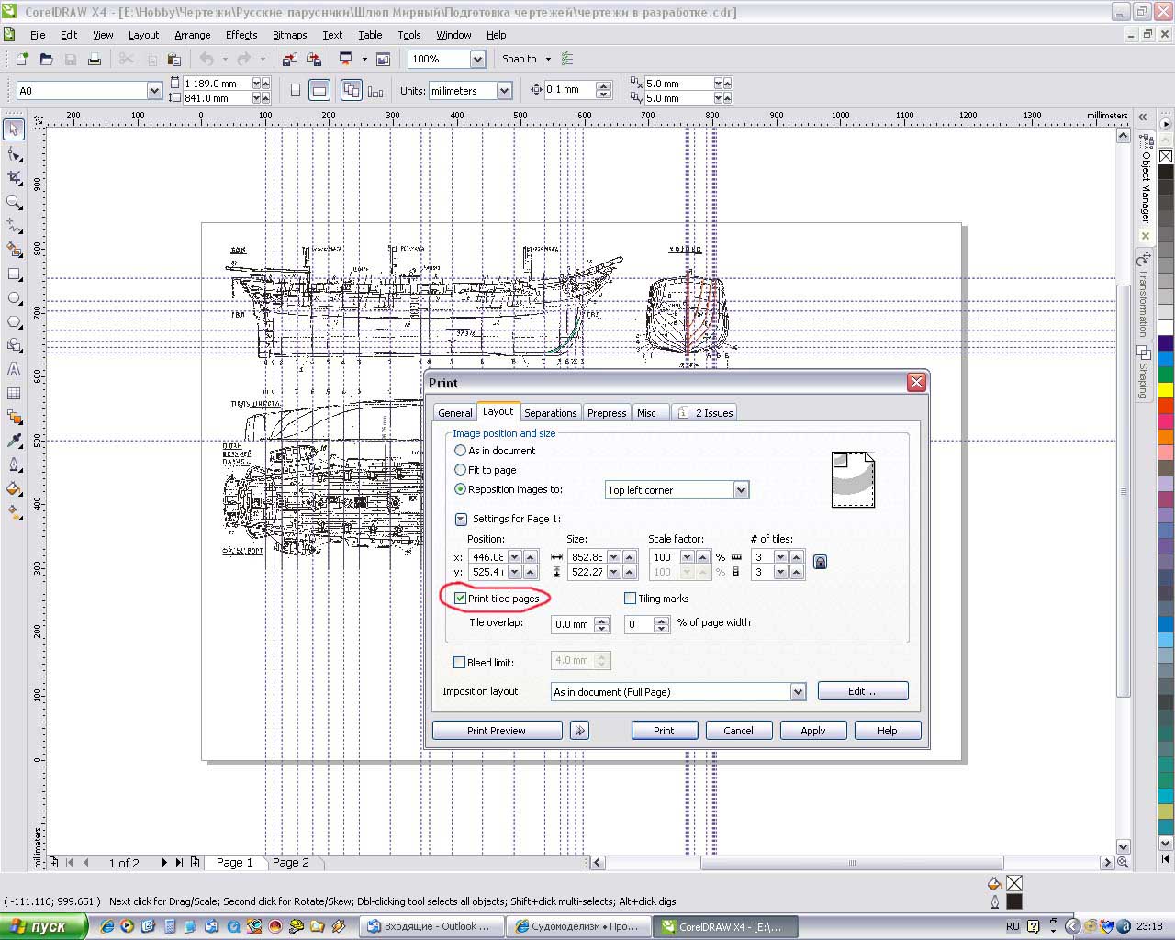
Task: Click the Save icon in the toolbar
Action: click(70, 60)
